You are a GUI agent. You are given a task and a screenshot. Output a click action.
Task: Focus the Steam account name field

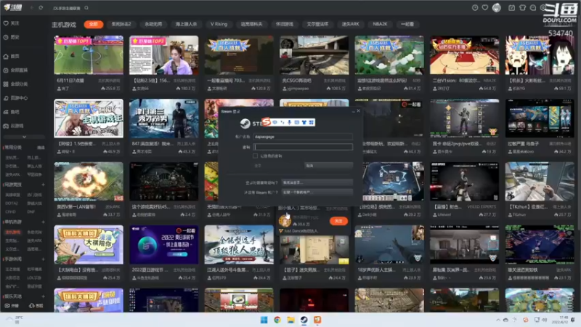[303, 137]
